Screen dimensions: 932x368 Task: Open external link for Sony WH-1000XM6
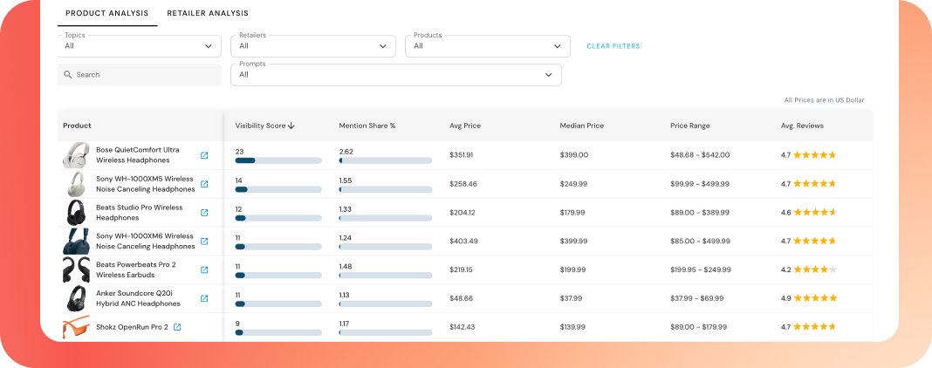[x=204, y=241]
